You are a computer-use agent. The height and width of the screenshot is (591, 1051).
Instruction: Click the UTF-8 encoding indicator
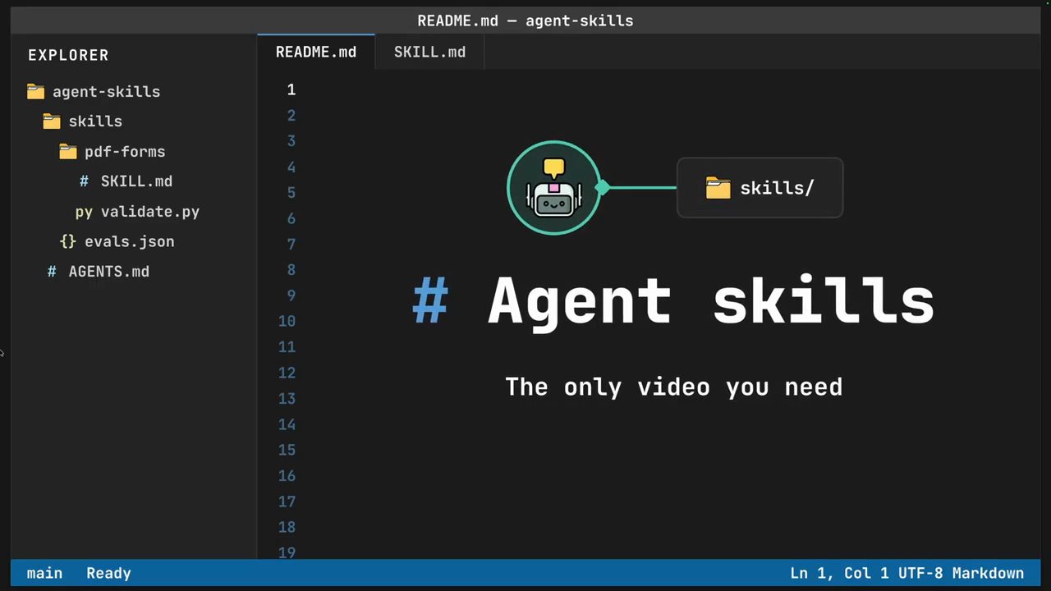click(921, 573)
